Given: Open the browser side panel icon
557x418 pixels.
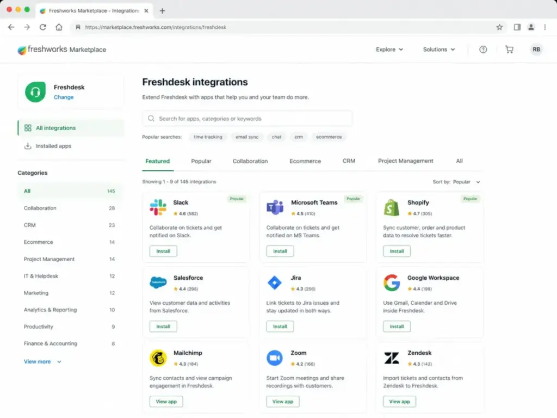Looking at the screenshot, I should pos(517,27).
